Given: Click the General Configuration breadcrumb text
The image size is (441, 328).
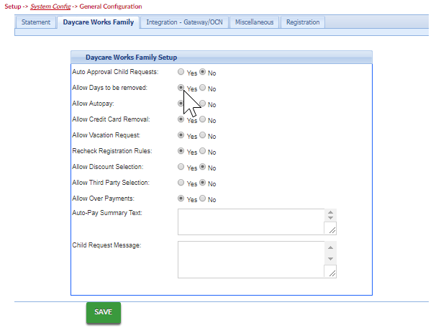Looking at the screenshot, I should coord(111,6).
